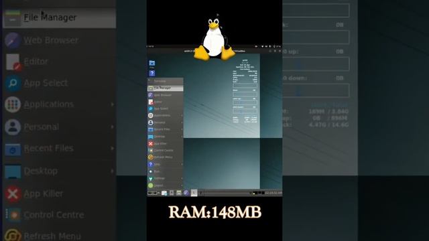Open Control Centre in the enlarged background menu
The height and width of the screenshot is (241, 429).
pyautogui.click(x=60, y=215)
